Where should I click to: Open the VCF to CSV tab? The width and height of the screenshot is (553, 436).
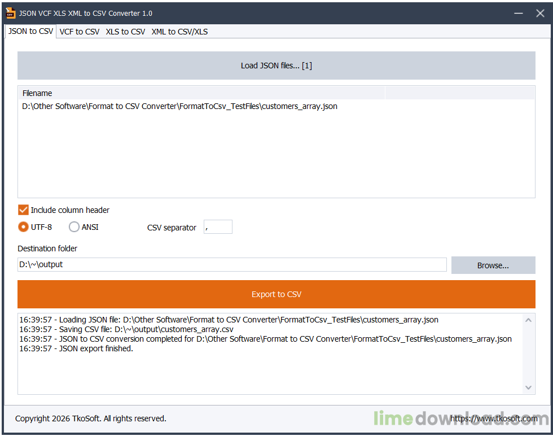click(80, 32)
